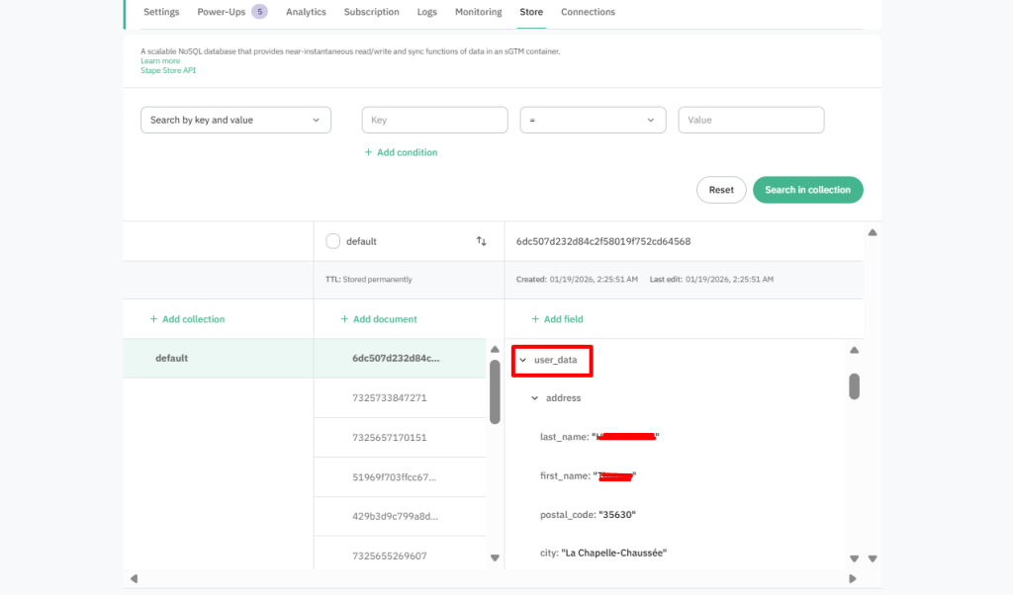Click the plus icon for Add field
Image resolution: width=1013 pixels, height=595 pixels.
pyautogui.click(x=535, y=319)
